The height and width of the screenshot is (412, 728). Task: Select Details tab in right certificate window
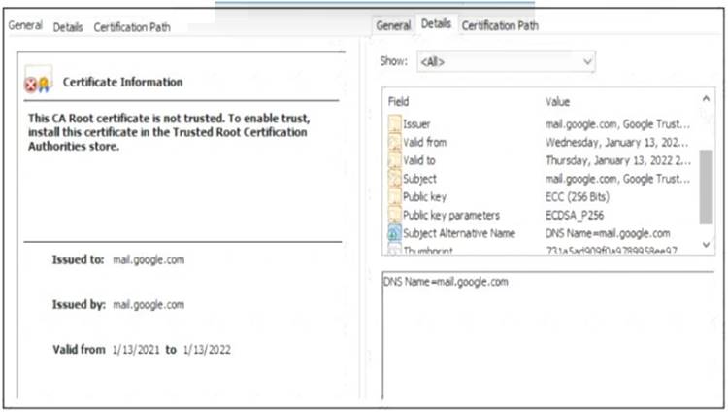point(436,23)
